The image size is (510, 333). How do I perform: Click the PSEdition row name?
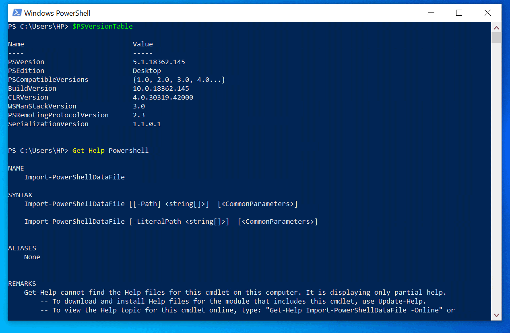click(26, 71)
